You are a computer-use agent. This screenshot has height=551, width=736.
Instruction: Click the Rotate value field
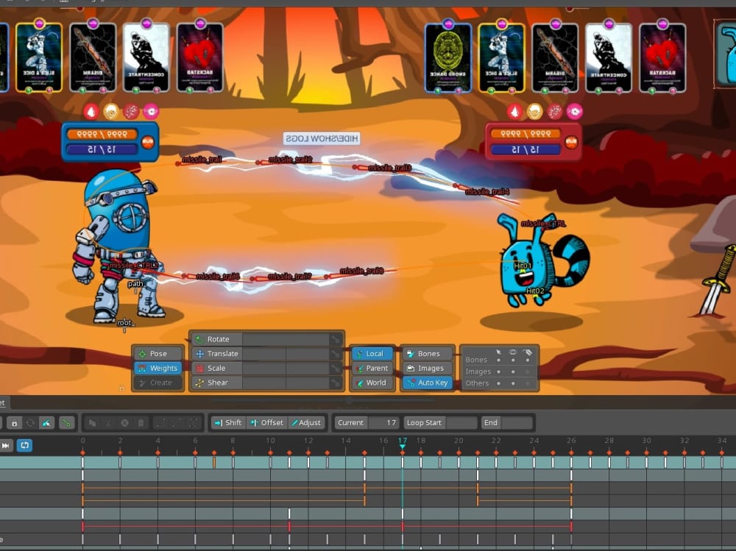(286, 339)
